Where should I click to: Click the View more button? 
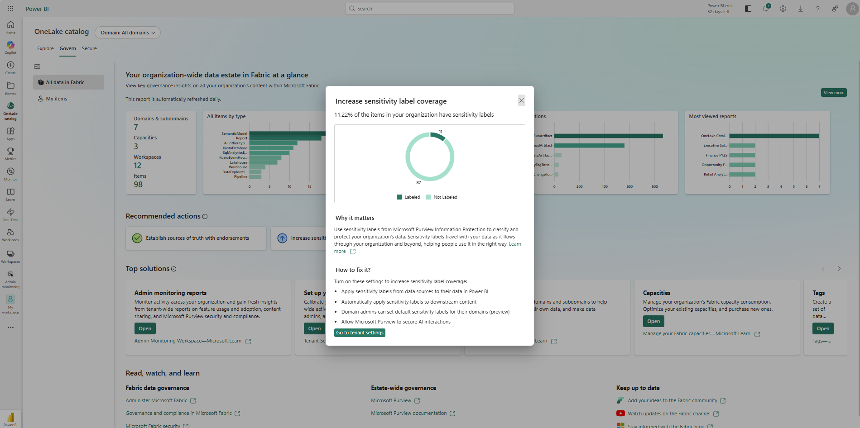point(834,93)
